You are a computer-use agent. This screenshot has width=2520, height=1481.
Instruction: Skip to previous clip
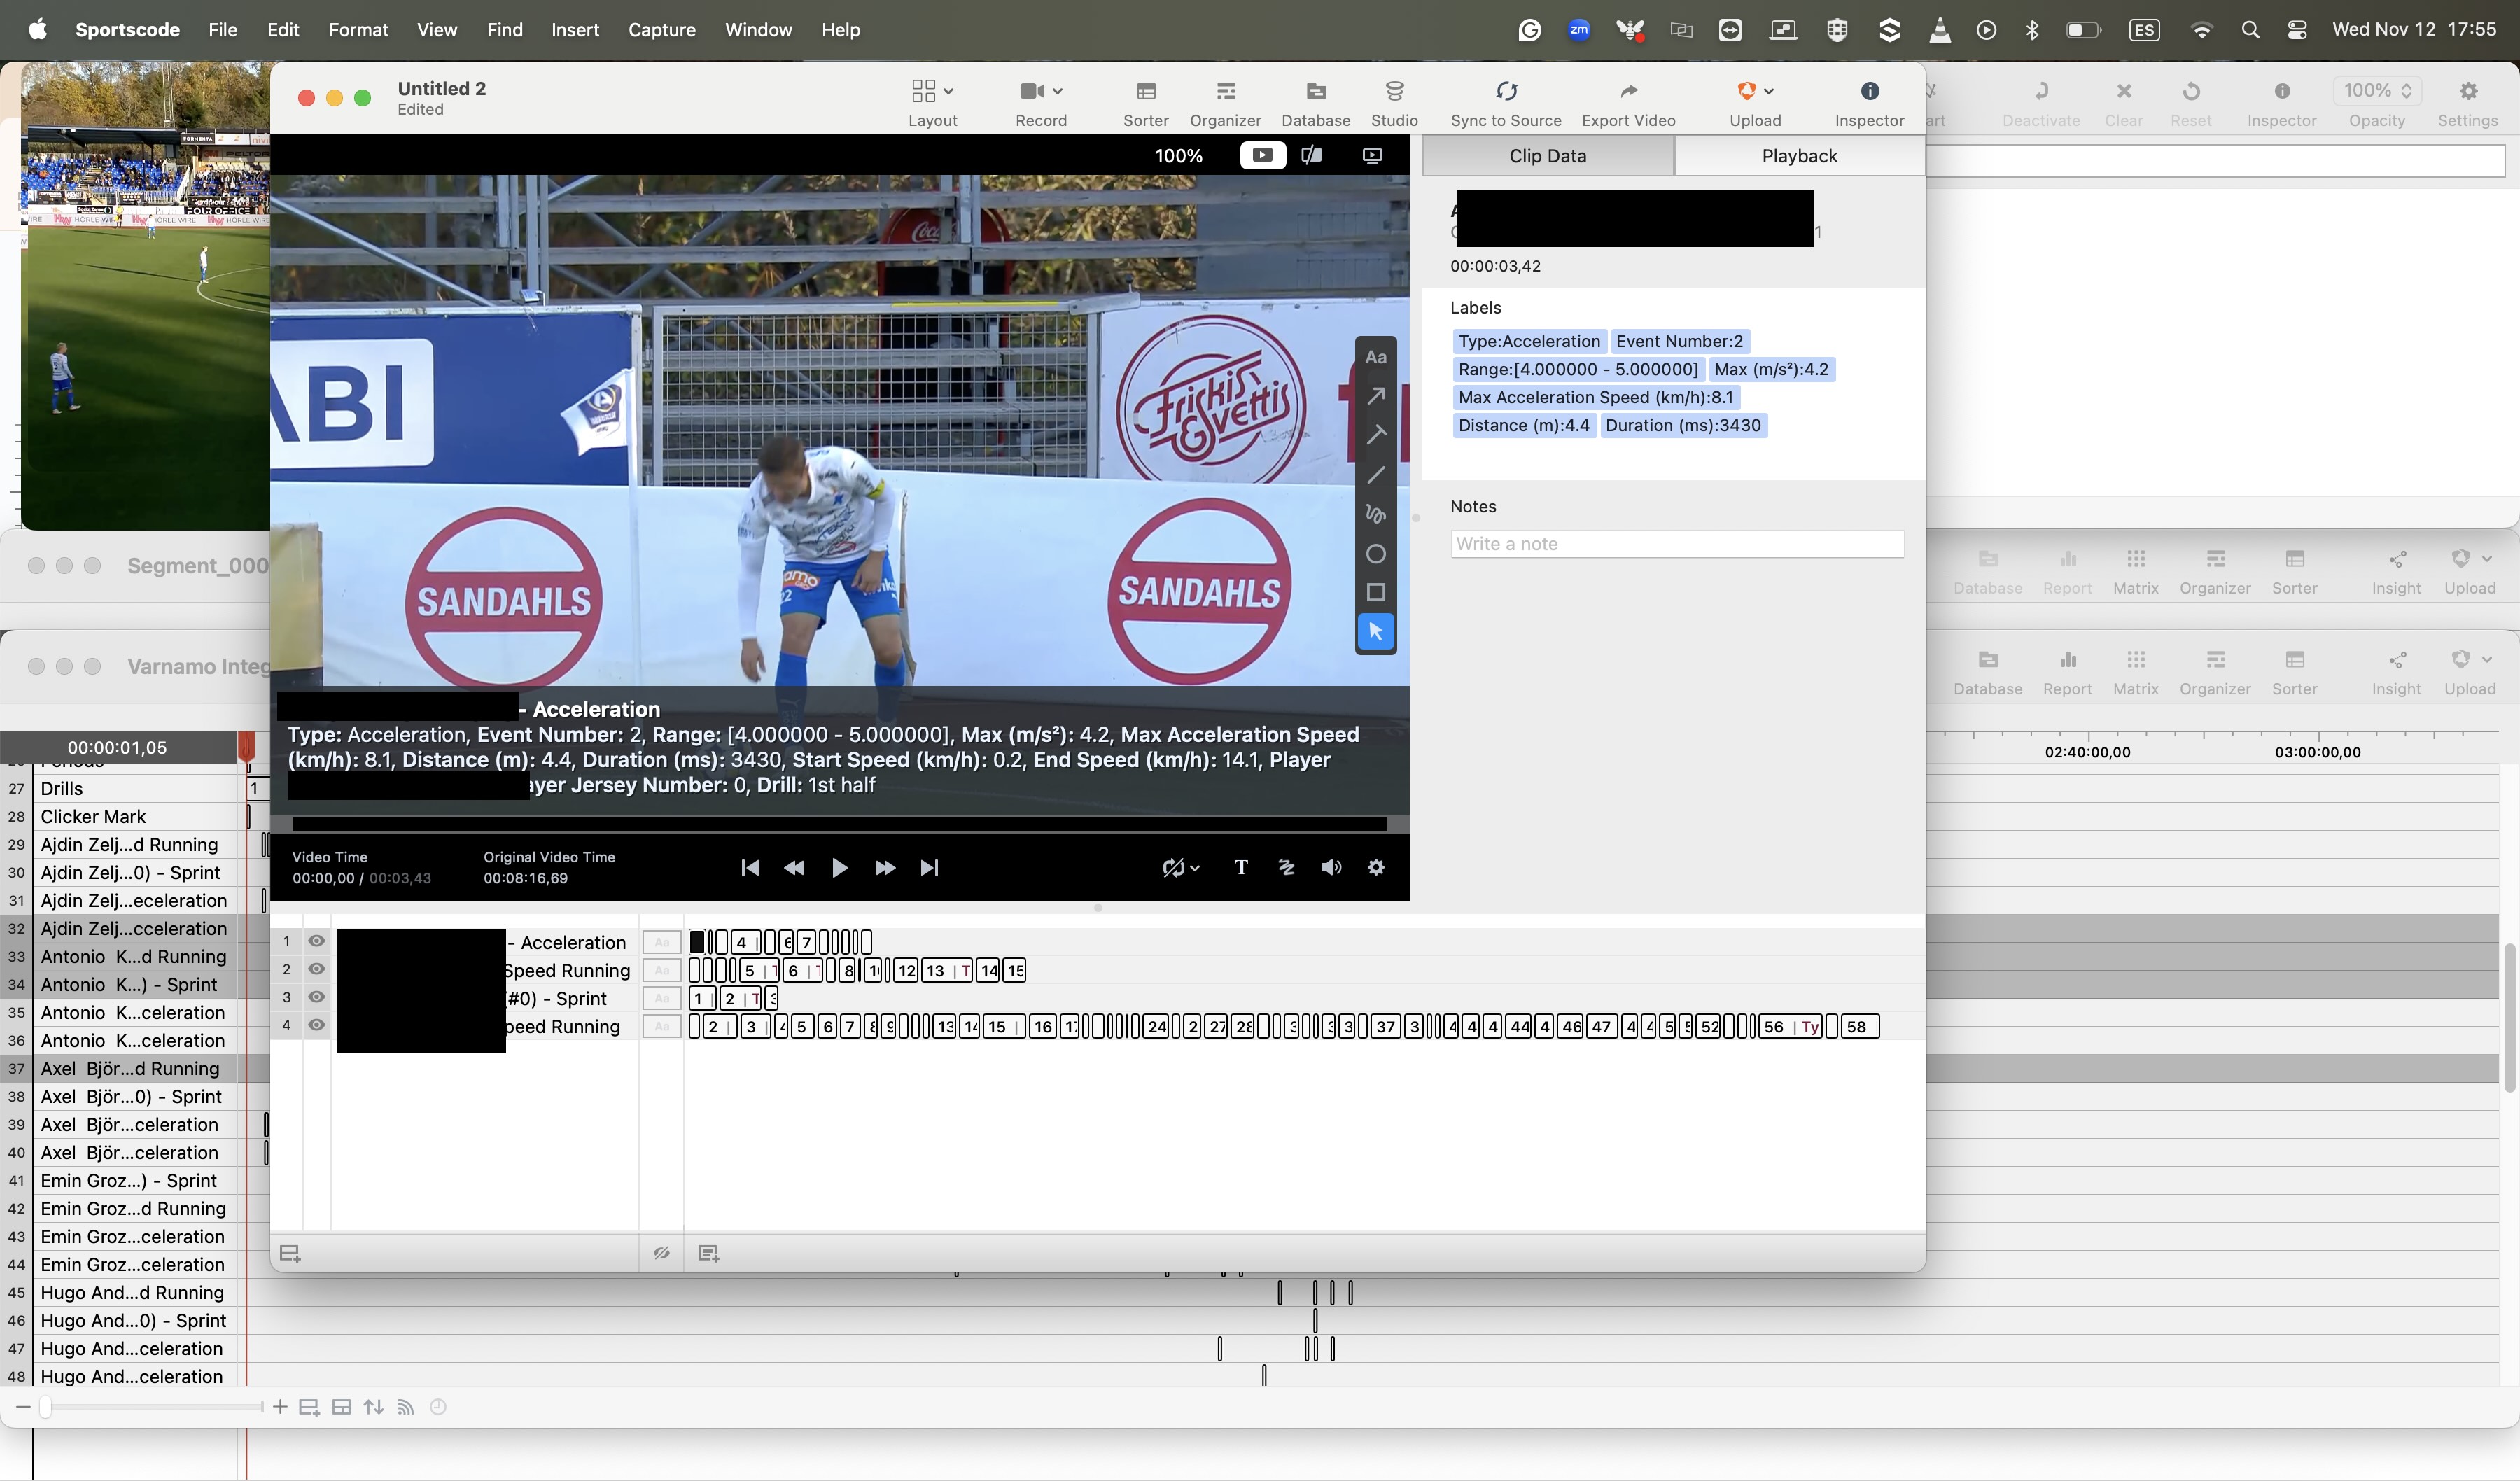coord(749,867)
